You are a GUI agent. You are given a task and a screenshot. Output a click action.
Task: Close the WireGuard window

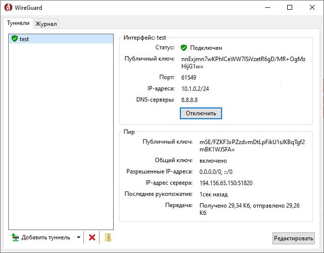pos(312,8)
